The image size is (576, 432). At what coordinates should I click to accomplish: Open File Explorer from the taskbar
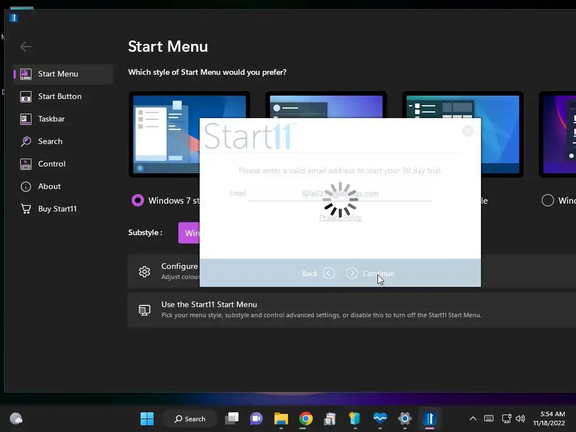[x=281, y=418]
